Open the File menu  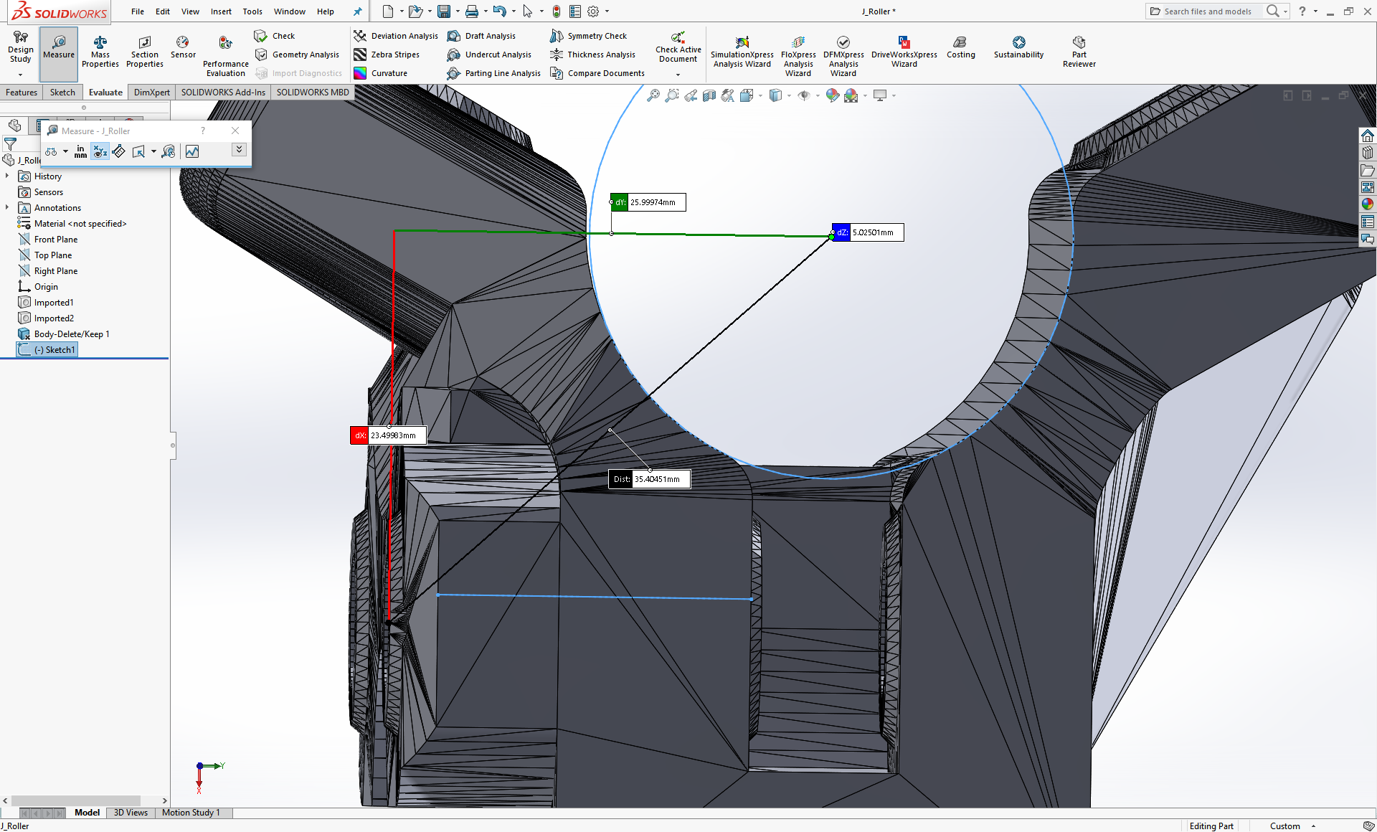coord(138,11)
